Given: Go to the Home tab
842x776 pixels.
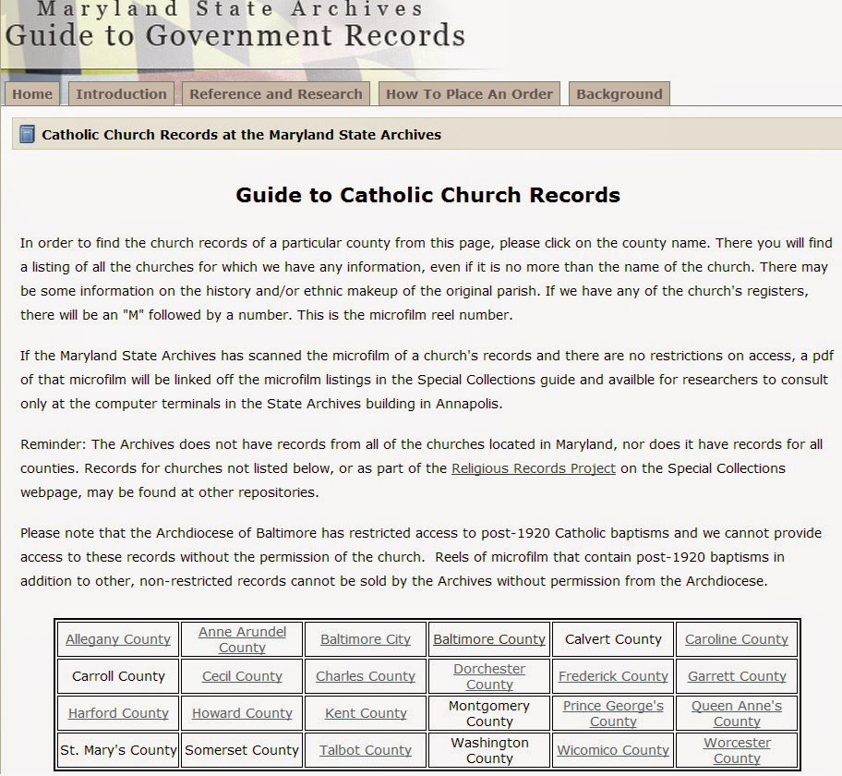Looking at the screenshot, I should (x=32, y=93).
